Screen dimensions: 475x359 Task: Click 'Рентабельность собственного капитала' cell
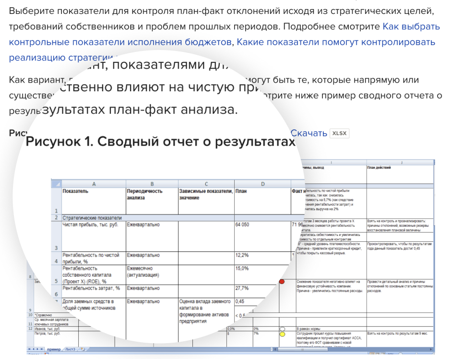(x=94, y=275)
